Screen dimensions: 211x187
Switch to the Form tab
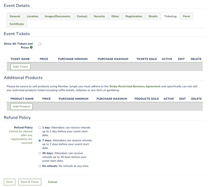[x=186, y=16]
